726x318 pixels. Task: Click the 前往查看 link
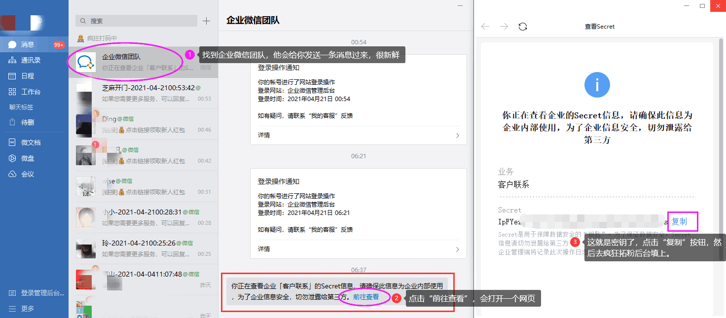366,297
